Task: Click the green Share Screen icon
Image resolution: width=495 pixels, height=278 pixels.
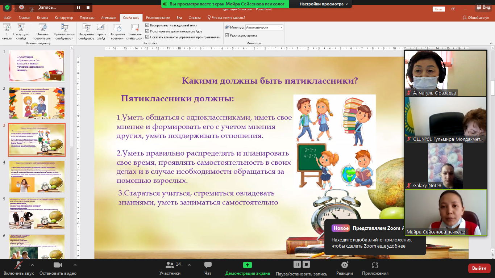Action: point(247,265)
